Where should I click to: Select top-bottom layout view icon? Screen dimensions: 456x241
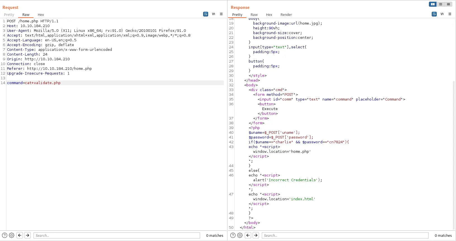coord(441,4)
